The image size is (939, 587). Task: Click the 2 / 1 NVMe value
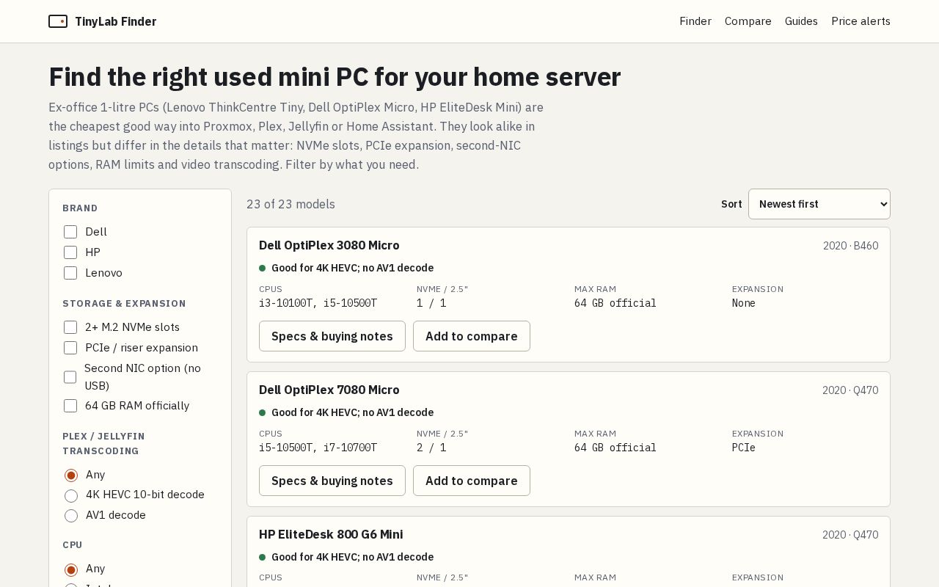431,448
